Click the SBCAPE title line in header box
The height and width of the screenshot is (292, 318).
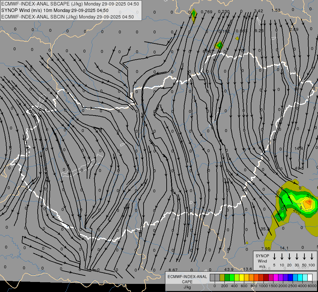[x=70, y=4]
